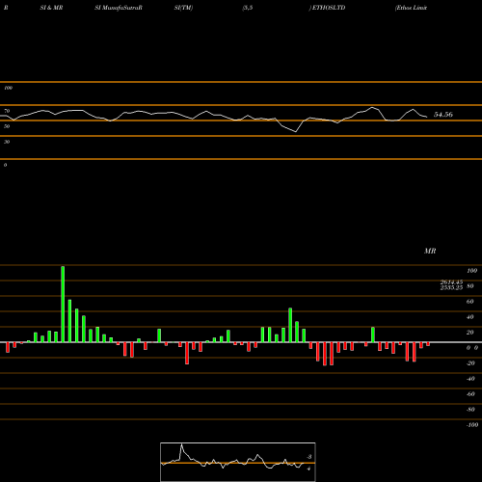Click the RSI value 54.56 label
This screenshot has height=482, width=482.
[443, 115]
